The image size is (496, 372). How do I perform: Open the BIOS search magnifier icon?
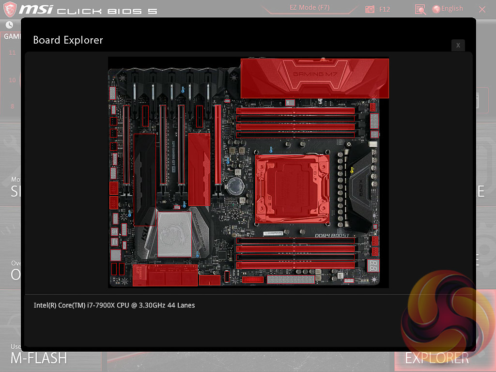pyautogui.click(x=420, y=10)
